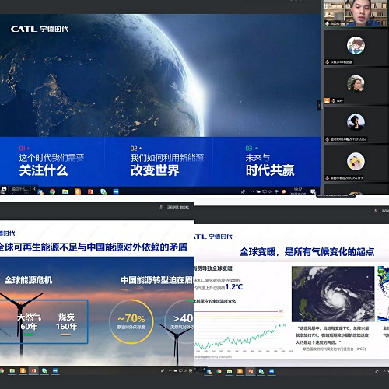The width and height of the screenshot is (389, 389).
Task: Open PowerPoint in the top screenshot's taskbar
Action: click(x=90, y=191)
